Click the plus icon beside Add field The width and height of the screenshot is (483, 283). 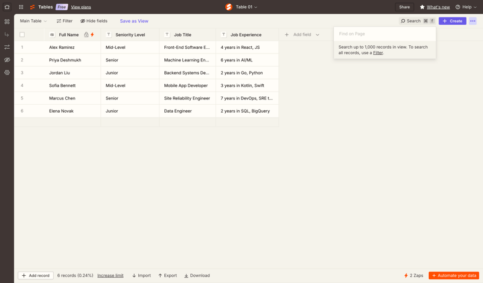tap(286, 34)
